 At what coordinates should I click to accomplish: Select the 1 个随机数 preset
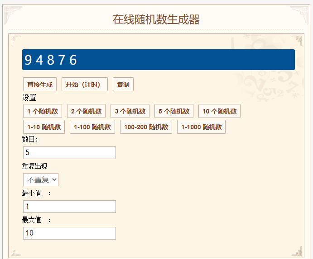point(43,111)
